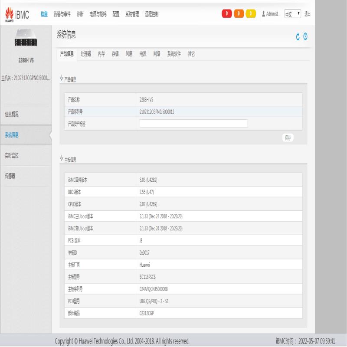The height and width of the screenshot is (347, 347).
Task: Switch to the 风扇 tab
Action: [x=129, y=54]
